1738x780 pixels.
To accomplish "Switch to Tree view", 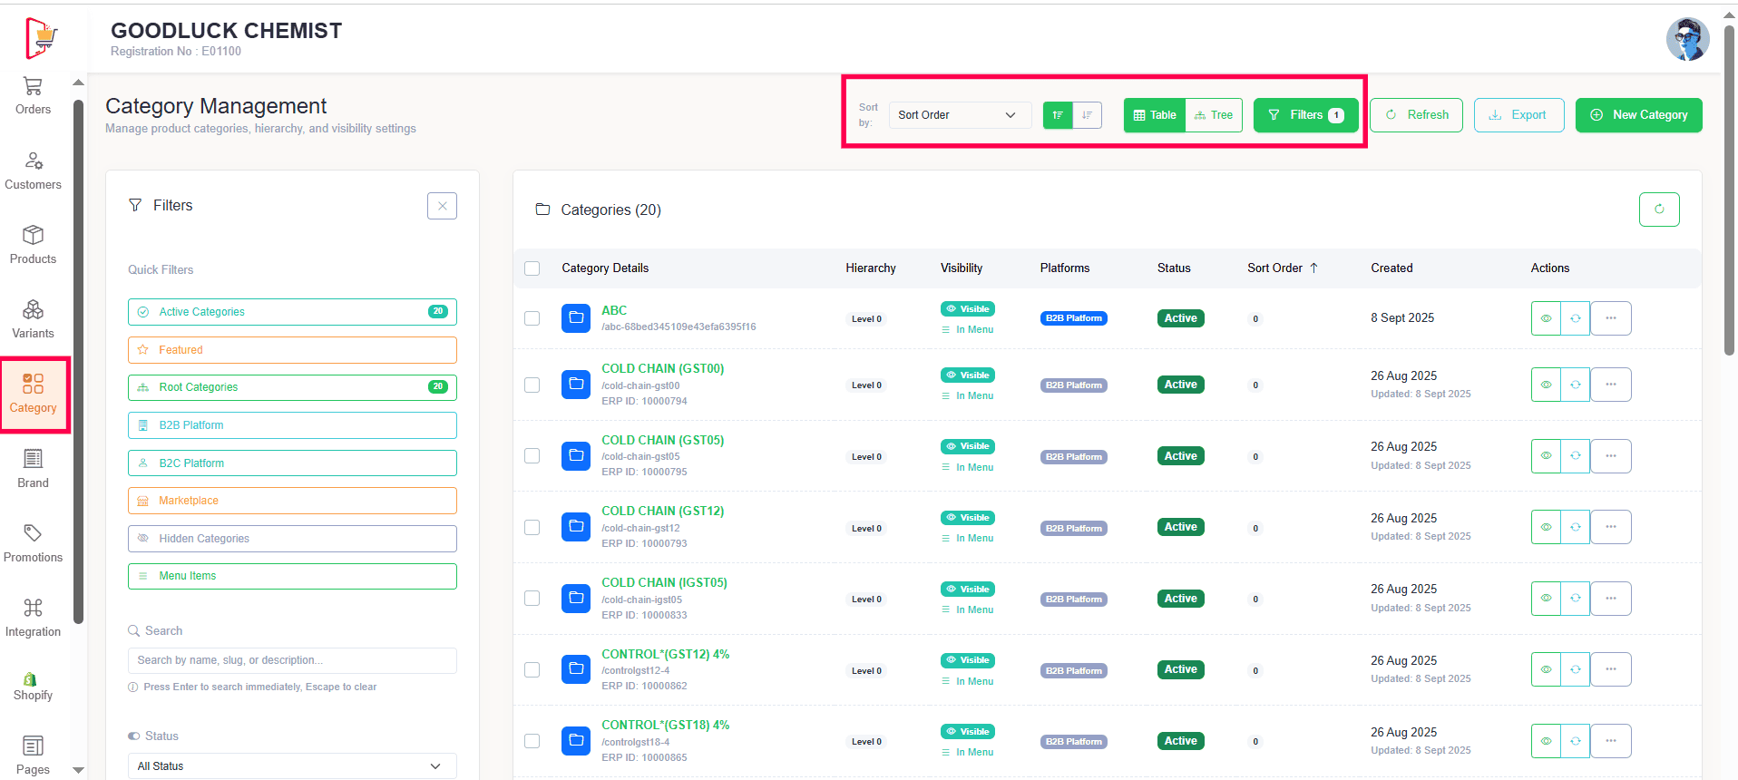I will [x=1214, y=115].
